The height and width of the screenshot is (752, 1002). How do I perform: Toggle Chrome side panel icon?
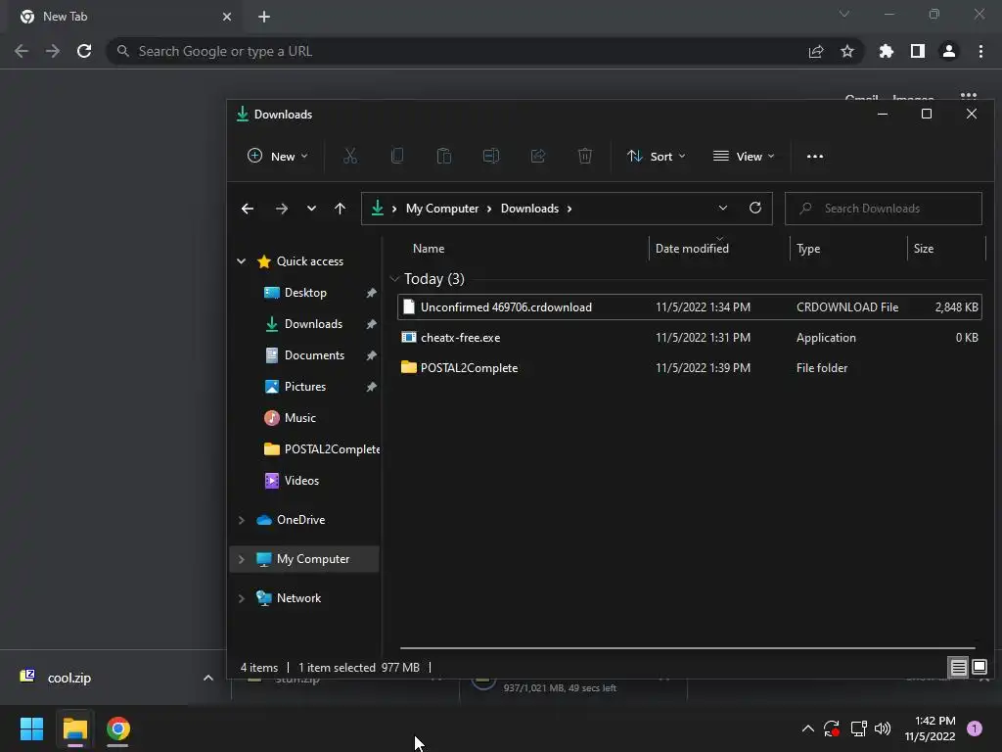(918, 51)
